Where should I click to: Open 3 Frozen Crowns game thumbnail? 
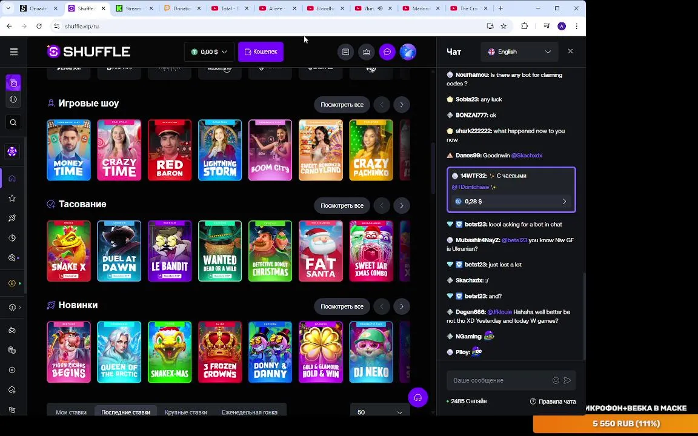click(x=220, y=352)
